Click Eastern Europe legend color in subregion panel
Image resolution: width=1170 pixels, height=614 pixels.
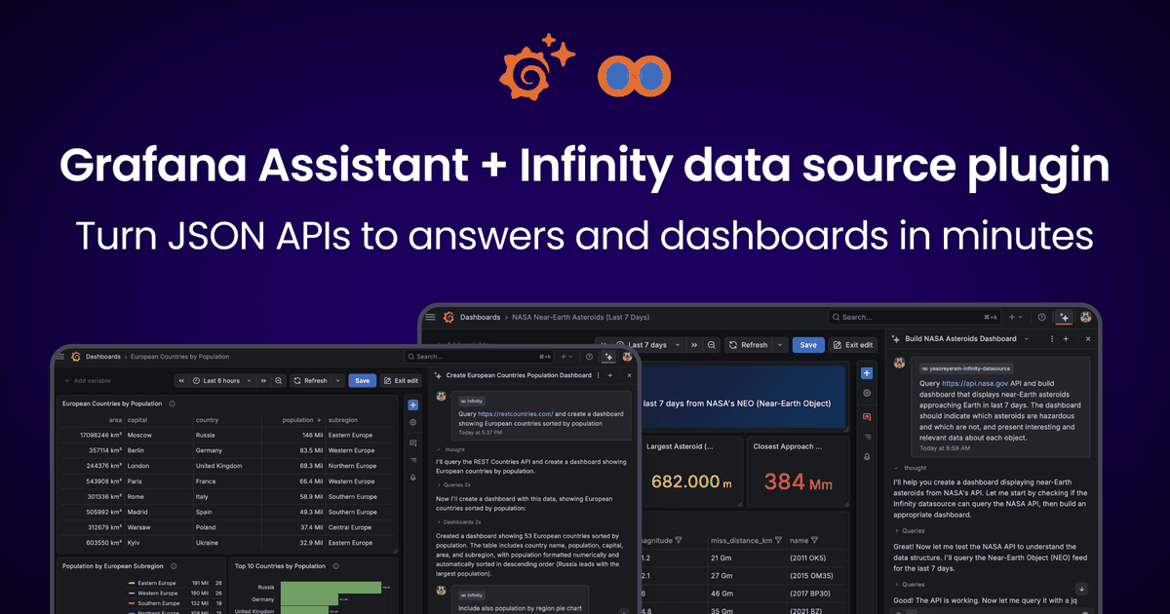(132, 583)
